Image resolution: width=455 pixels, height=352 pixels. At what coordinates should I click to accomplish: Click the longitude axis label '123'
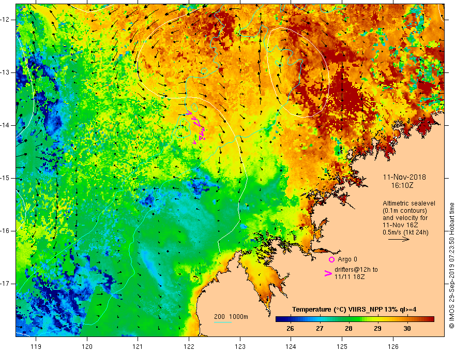(240, 346)
